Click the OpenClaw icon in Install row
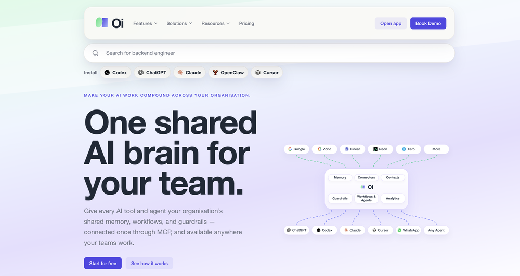The width and height of the screenshot is (520, 276). click(x=216, y=73)
